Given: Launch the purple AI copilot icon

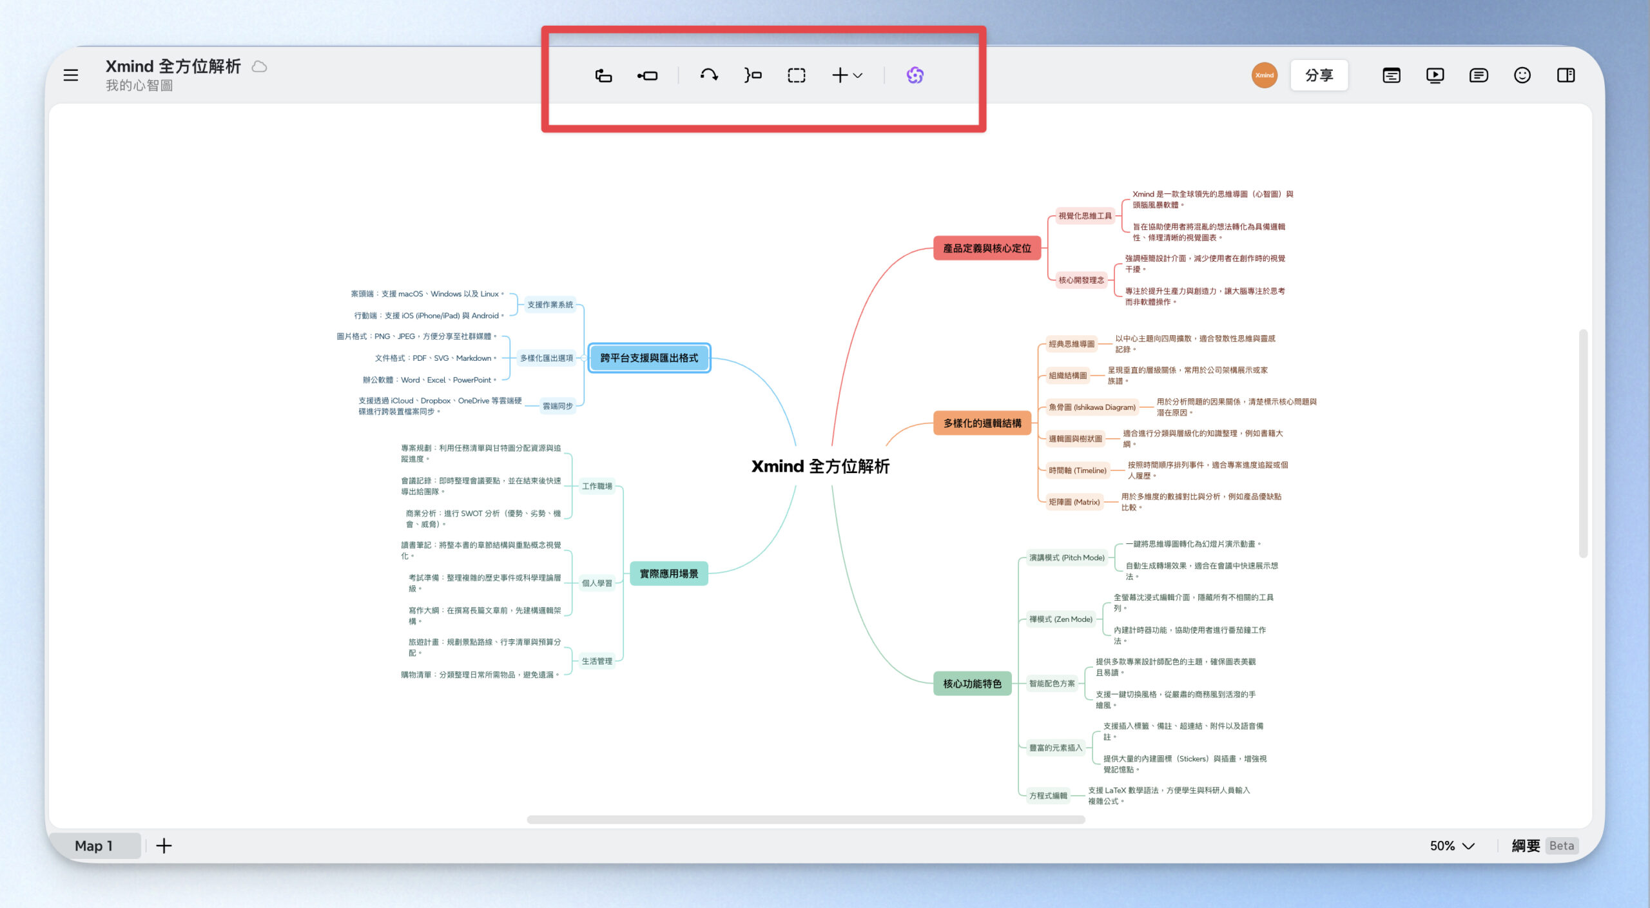Looking at the screenshot, I should tap(915, 75).
